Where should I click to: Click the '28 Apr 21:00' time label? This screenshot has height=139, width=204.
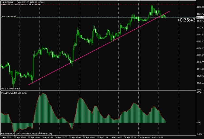pos(102,137)
